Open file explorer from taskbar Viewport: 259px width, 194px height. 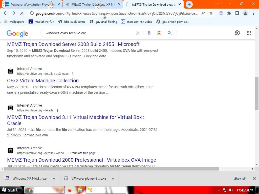point(80,190)
